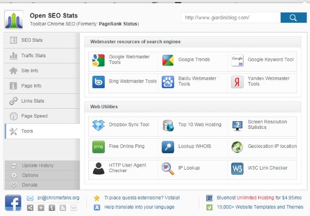This screenshot has width=310, height=216.
Task: Open the Bing Webmaster Tools link
Action: point(133,81)
